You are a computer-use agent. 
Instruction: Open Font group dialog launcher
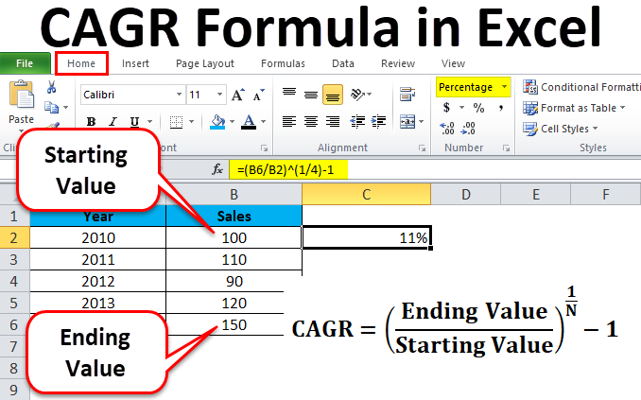[264, 148]
